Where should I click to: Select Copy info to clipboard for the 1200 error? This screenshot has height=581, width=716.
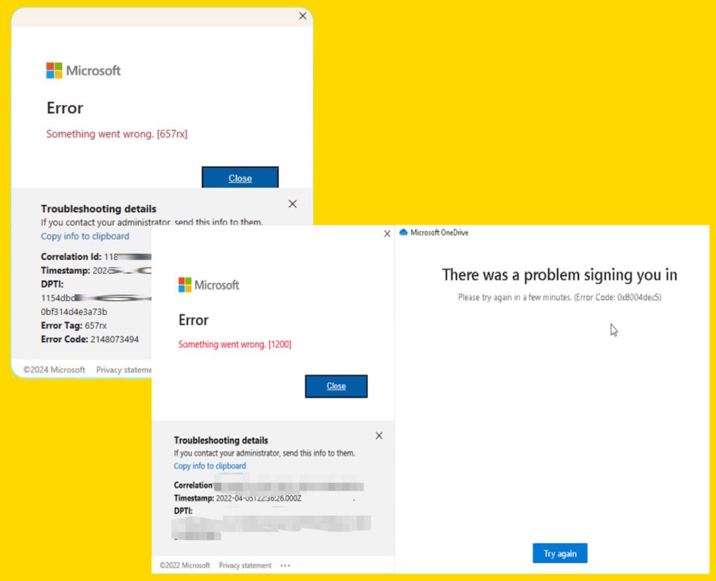coord(210,465)
